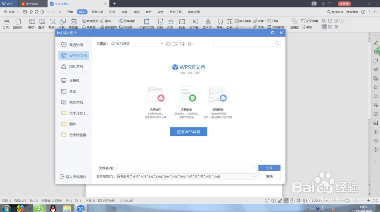Click the 公式 formula icon
The width and height of the screenshot is (380, 212).
230,24
